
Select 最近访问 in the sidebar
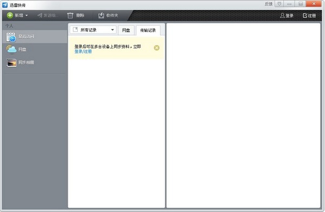click(35, 37)
